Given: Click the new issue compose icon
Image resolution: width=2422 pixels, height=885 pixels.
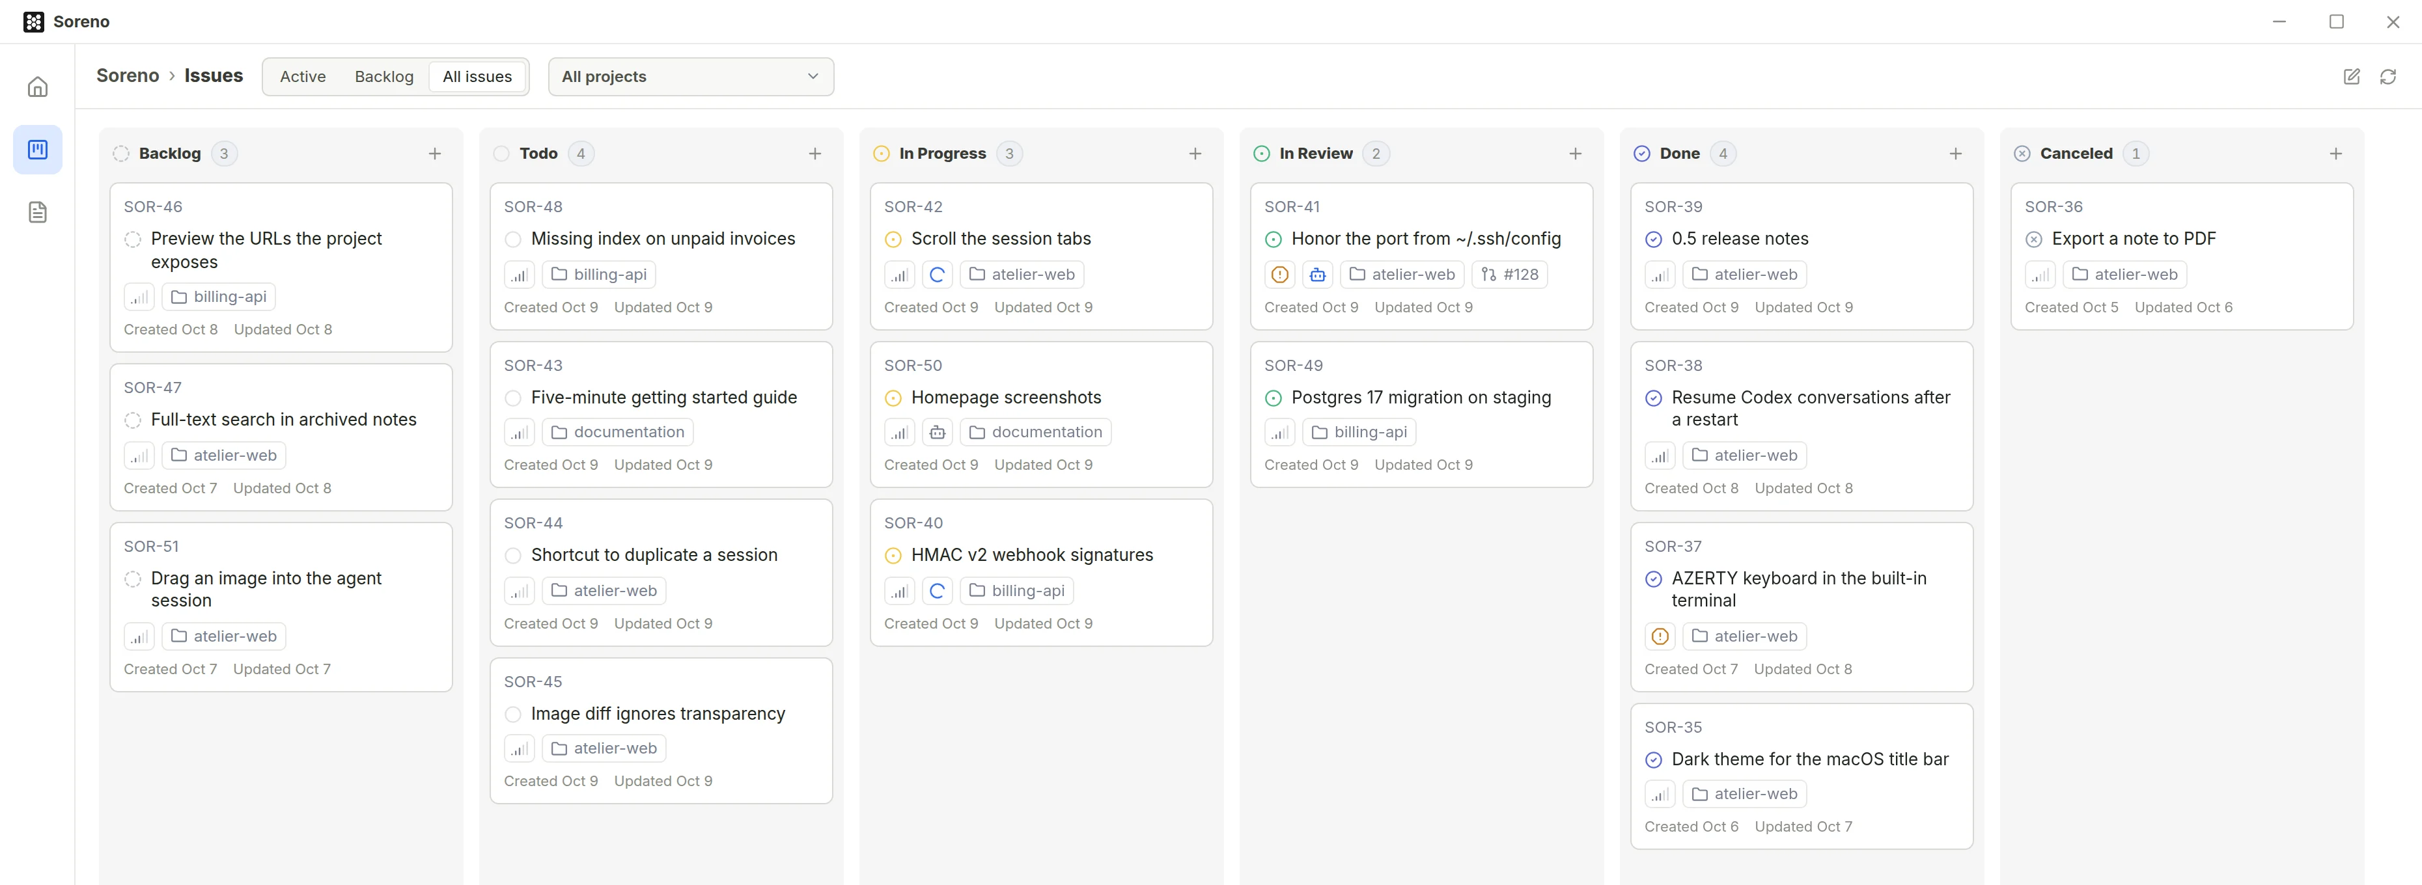Looking at the screenshot, I should pyautogui.click(x=2352, y=77).
